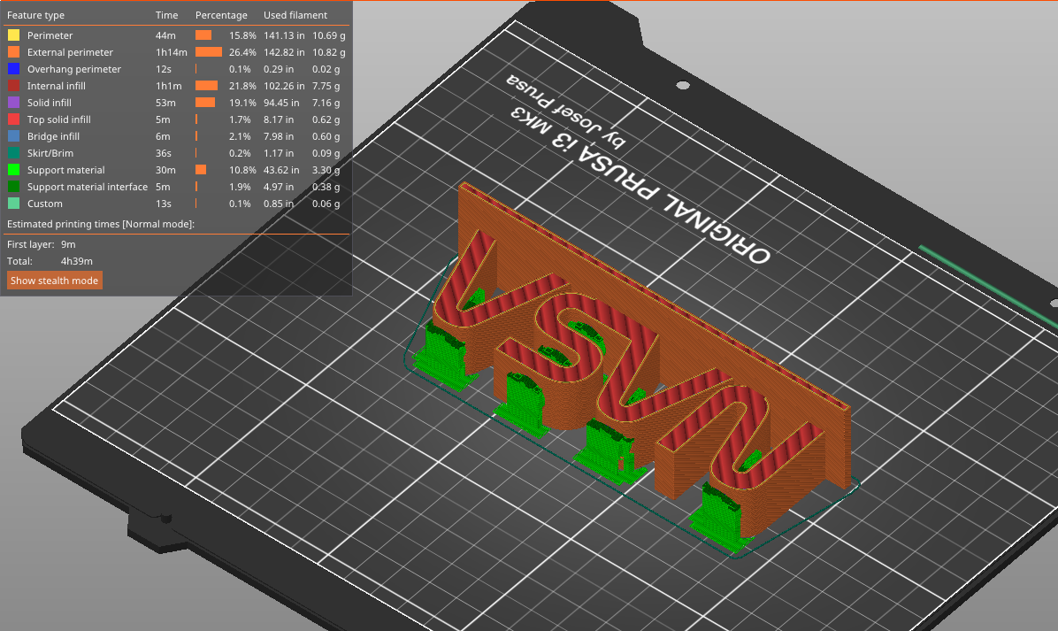
Task: Click the "141.13 in" Perimeter filament length
Action: 284,35
